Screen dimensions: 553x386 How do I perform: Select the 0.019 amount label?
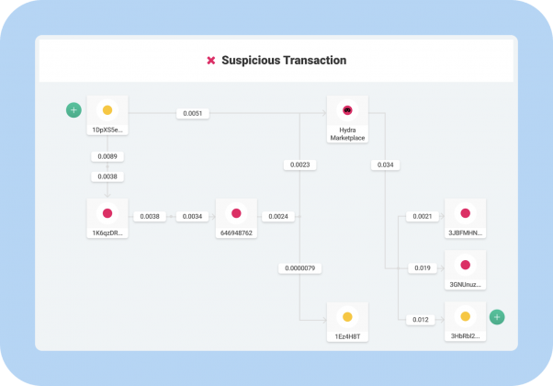(x=423, y=267)
